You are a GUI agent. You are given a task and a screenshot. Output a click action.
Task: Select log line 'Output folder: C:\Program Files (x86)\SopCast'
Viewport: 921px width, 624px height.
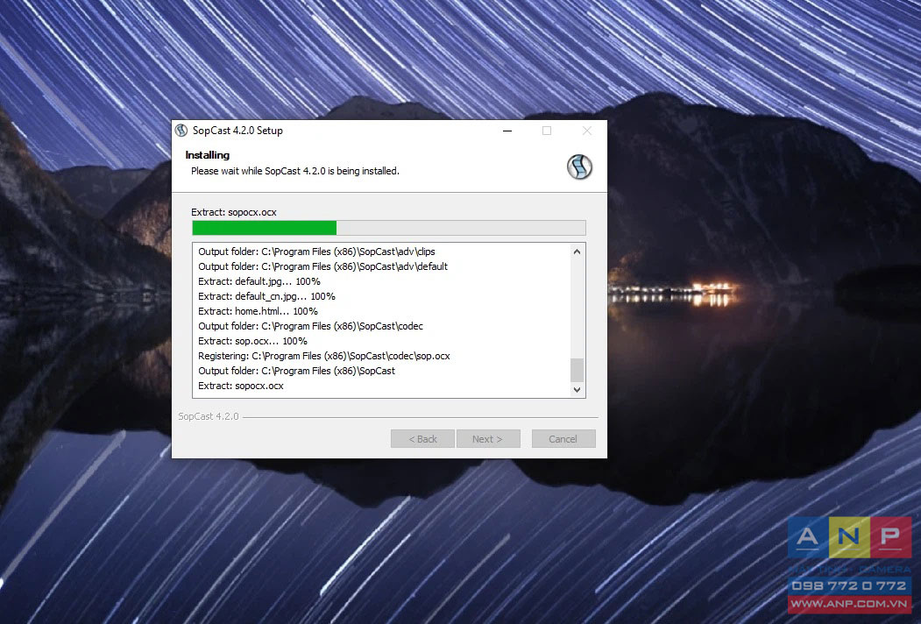coord(296,371)
